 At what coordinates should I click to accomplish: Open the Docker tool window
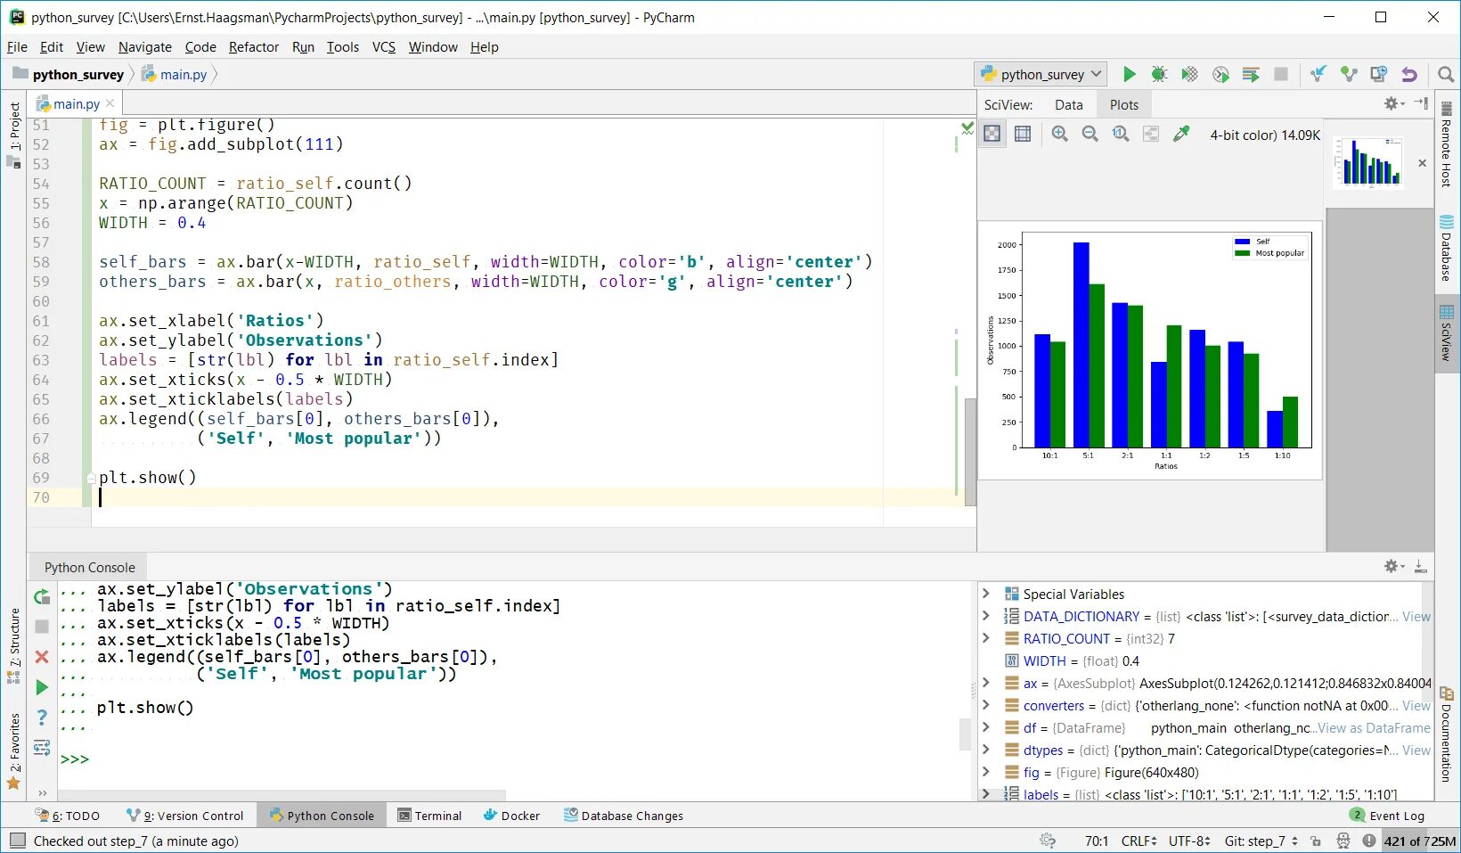tap(511, 816)
